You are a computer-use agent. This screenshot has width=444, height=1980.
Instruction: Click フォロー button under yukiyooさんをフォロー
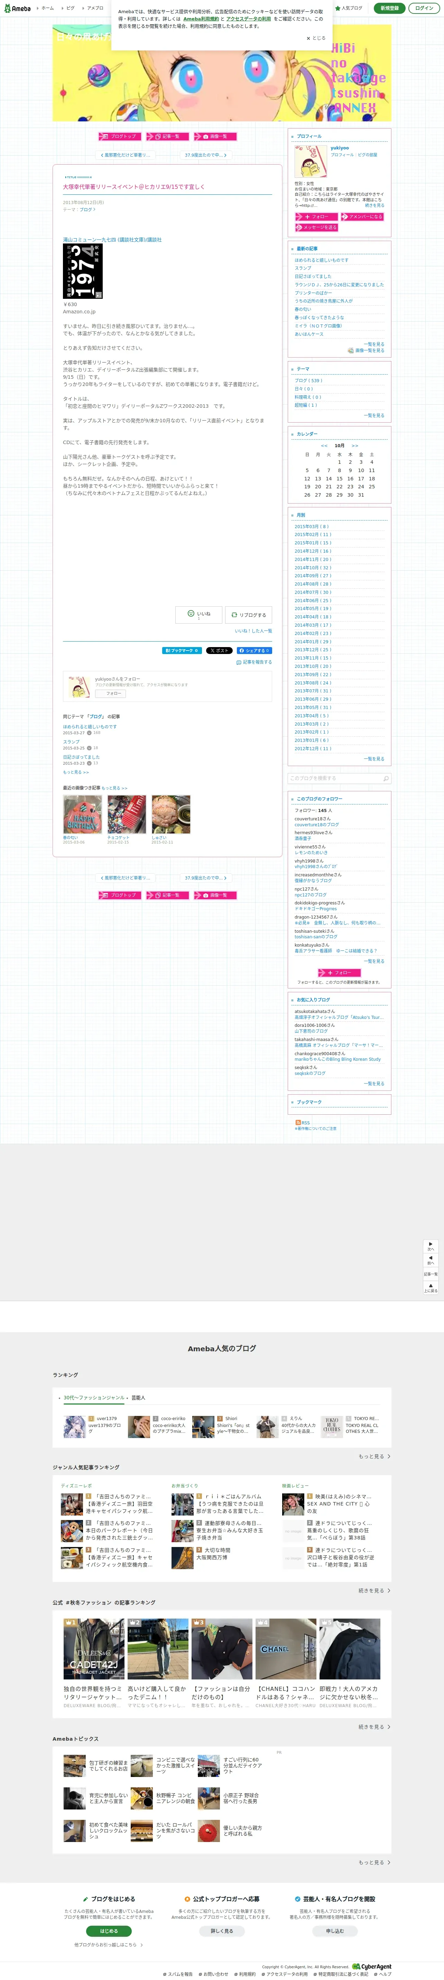(x=111, y=693)
